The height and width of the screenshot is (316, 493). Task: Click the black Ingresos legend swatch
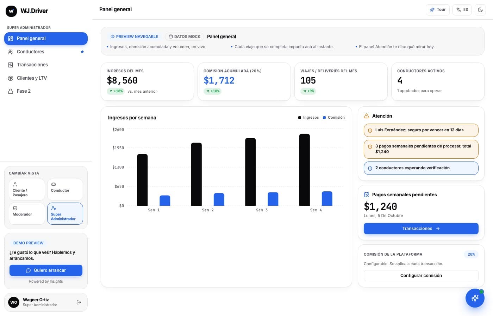tap(300, 118)
